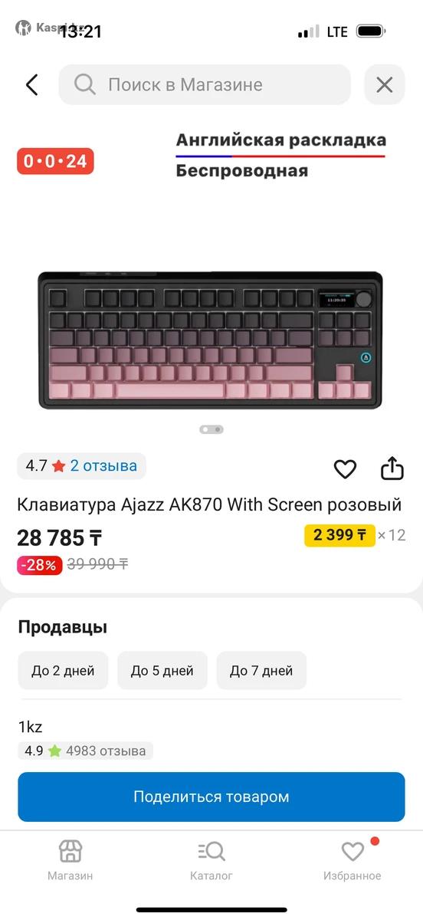Tap the back arrow icon
This screenshot has width=423, height=920.
(31, 84)
